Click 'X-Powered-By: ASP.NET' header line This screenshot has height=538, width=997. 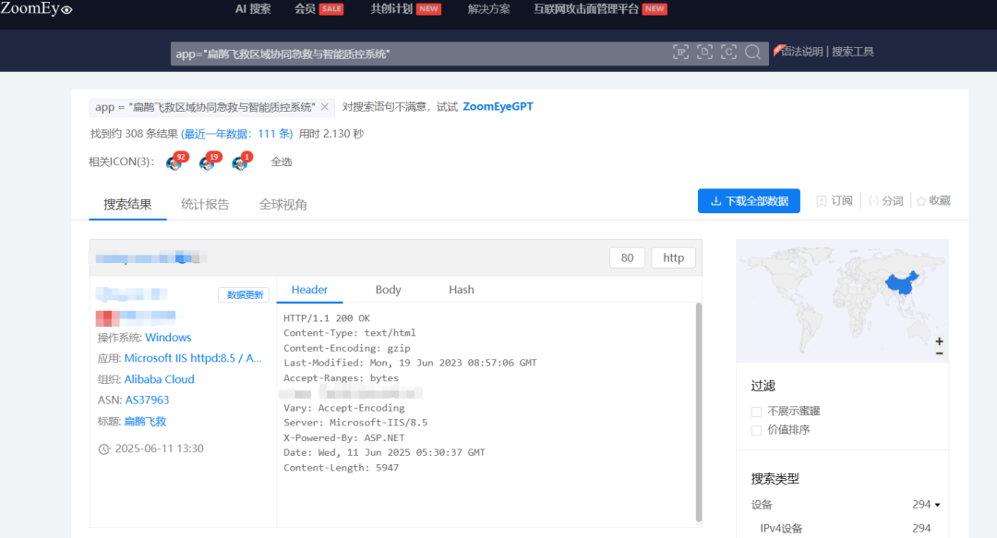click(344, 437)
